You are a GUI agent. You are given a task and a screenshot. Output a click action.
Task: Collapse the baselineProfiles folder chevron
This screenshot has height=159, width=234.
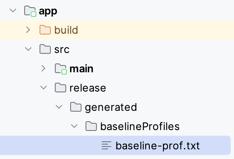tap(74, 126)
